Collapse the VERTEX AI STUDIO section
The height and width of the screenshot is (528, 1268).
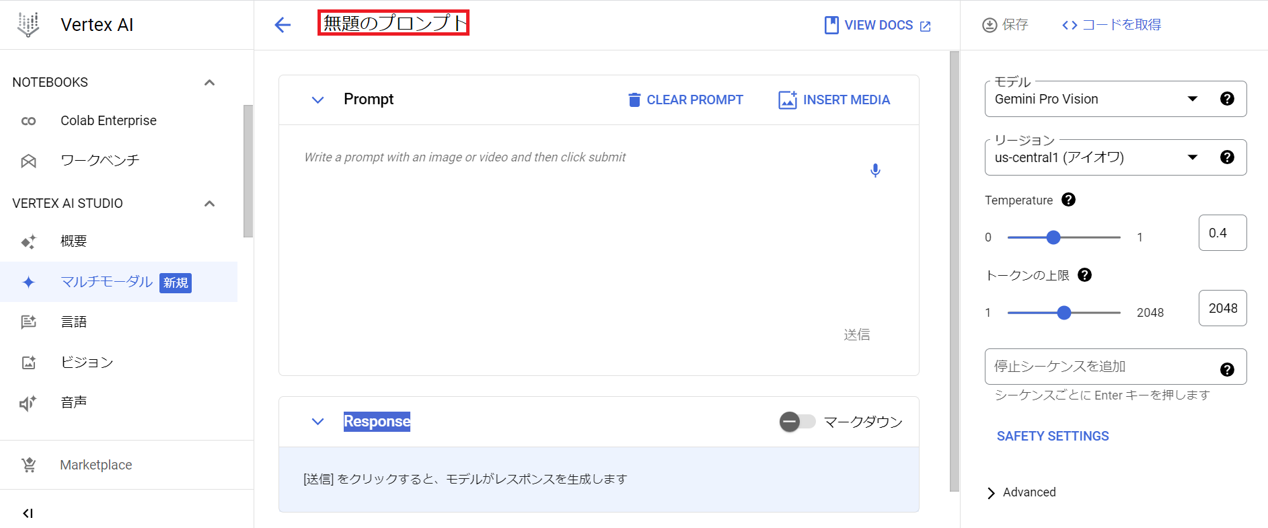[209, 204]
